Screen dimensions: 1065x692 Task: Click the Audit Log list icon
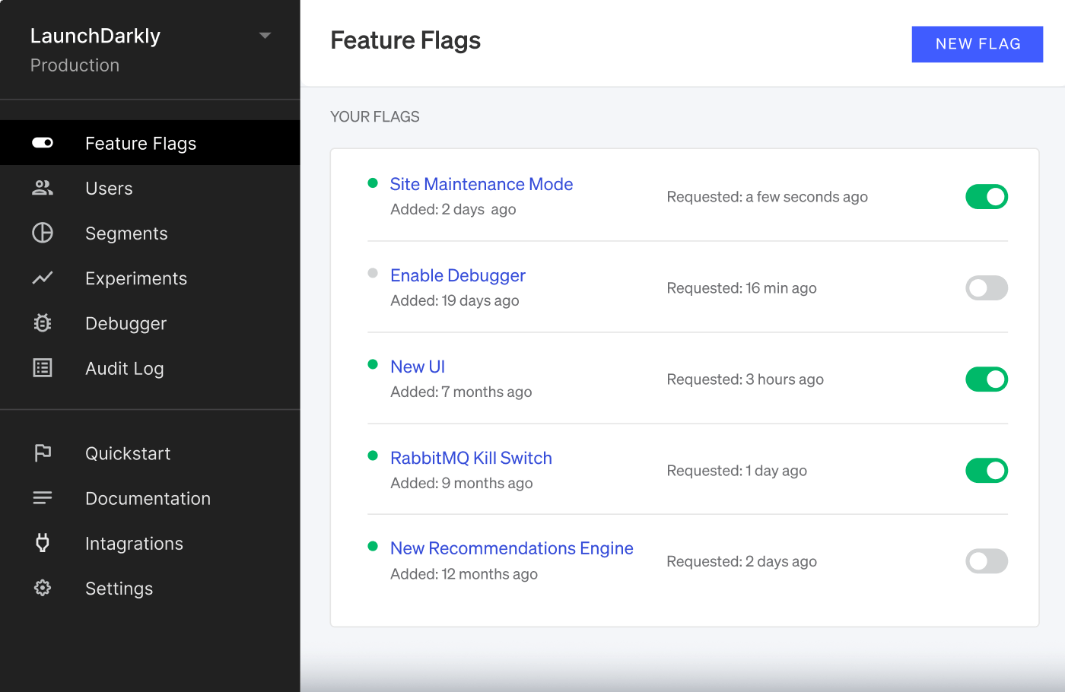coord(43,368)
